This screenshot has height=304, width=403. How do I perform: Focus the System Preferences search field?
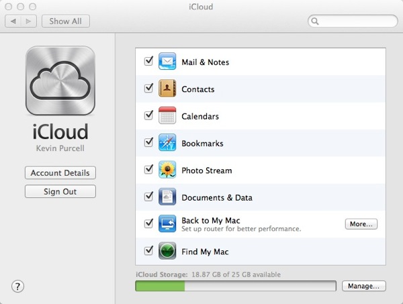coord(353,21)
